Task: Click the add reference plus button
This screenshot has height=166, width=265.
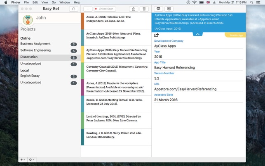Action: tap(88, 9)
